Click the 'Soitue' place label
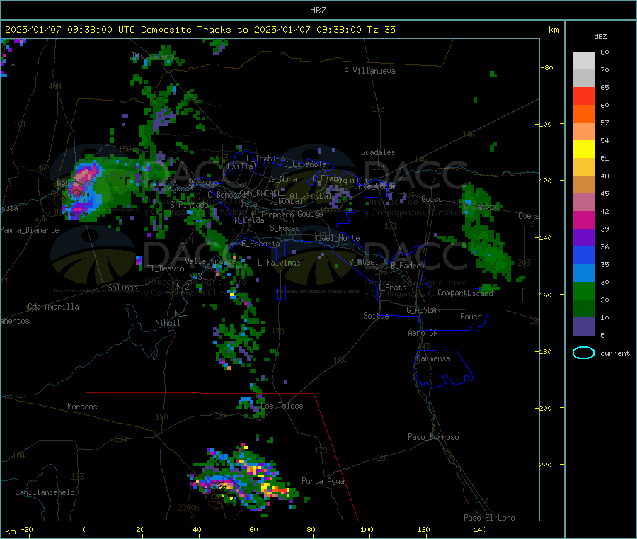The image size is (637, 539). [x=376, y=316]
